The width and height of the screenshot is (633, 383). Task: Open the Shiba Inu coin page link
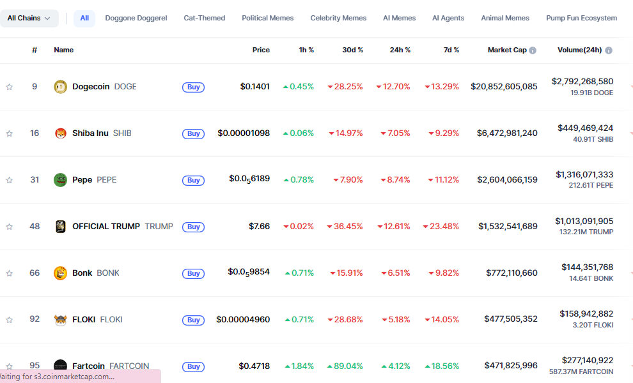[x=102, y=133]
